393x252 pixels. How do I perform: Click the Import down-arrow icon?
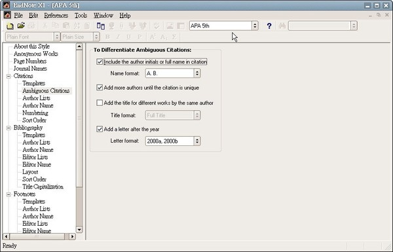pos(132,26)
